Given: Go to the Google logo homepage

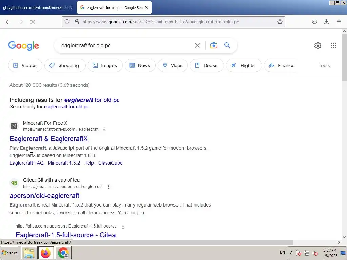Looking at the screenshot, I should [x=24, y=46].
